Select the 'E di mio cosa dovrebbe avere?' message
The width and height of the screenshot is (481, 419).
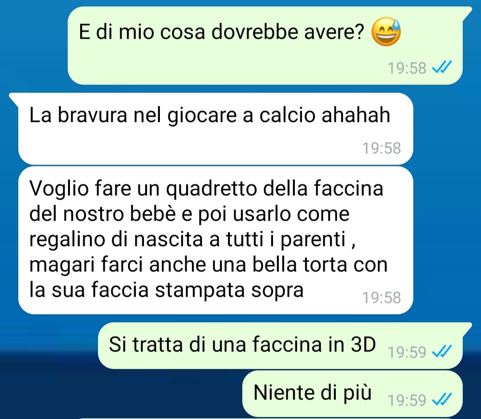click(x=265, y=46)
